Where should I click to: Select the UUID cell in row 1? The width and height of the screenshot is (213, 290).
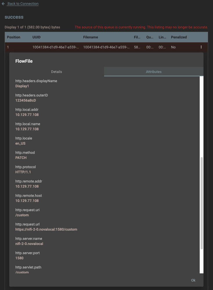point(55,47)
